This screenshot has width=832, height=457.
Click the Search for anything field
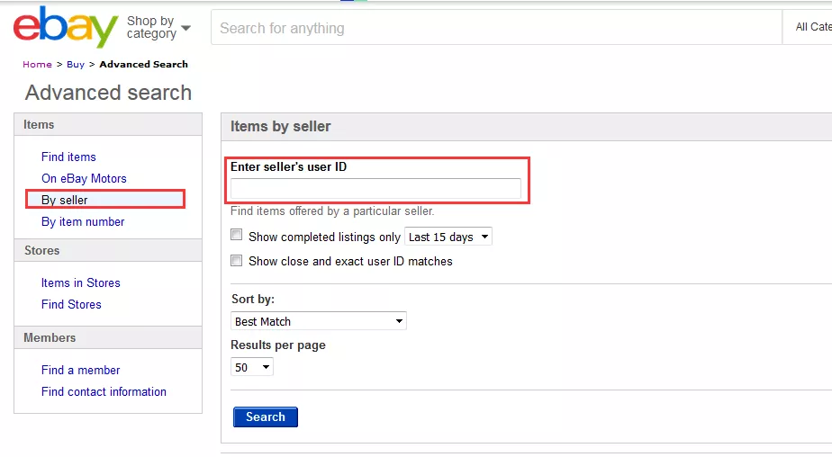(x=495, y=28)
